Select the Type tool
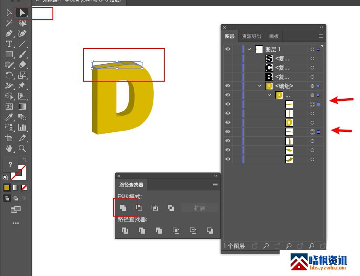Viewport: 360px width, 276px height. (9, 44)
